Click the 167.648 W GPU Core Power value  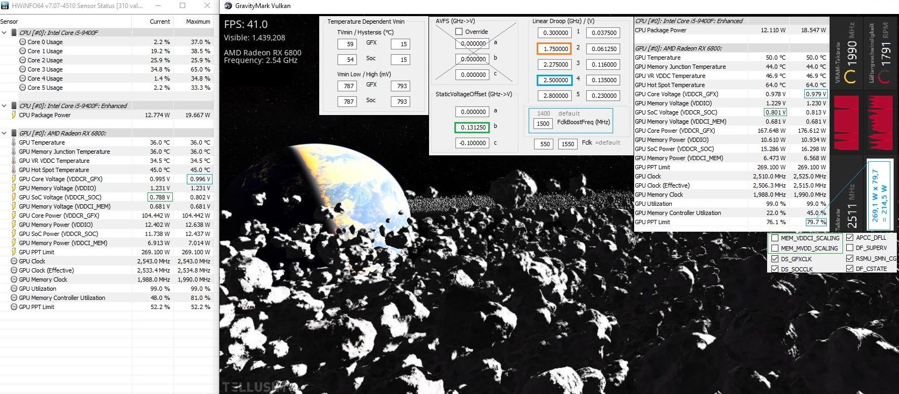pos(771,131)
